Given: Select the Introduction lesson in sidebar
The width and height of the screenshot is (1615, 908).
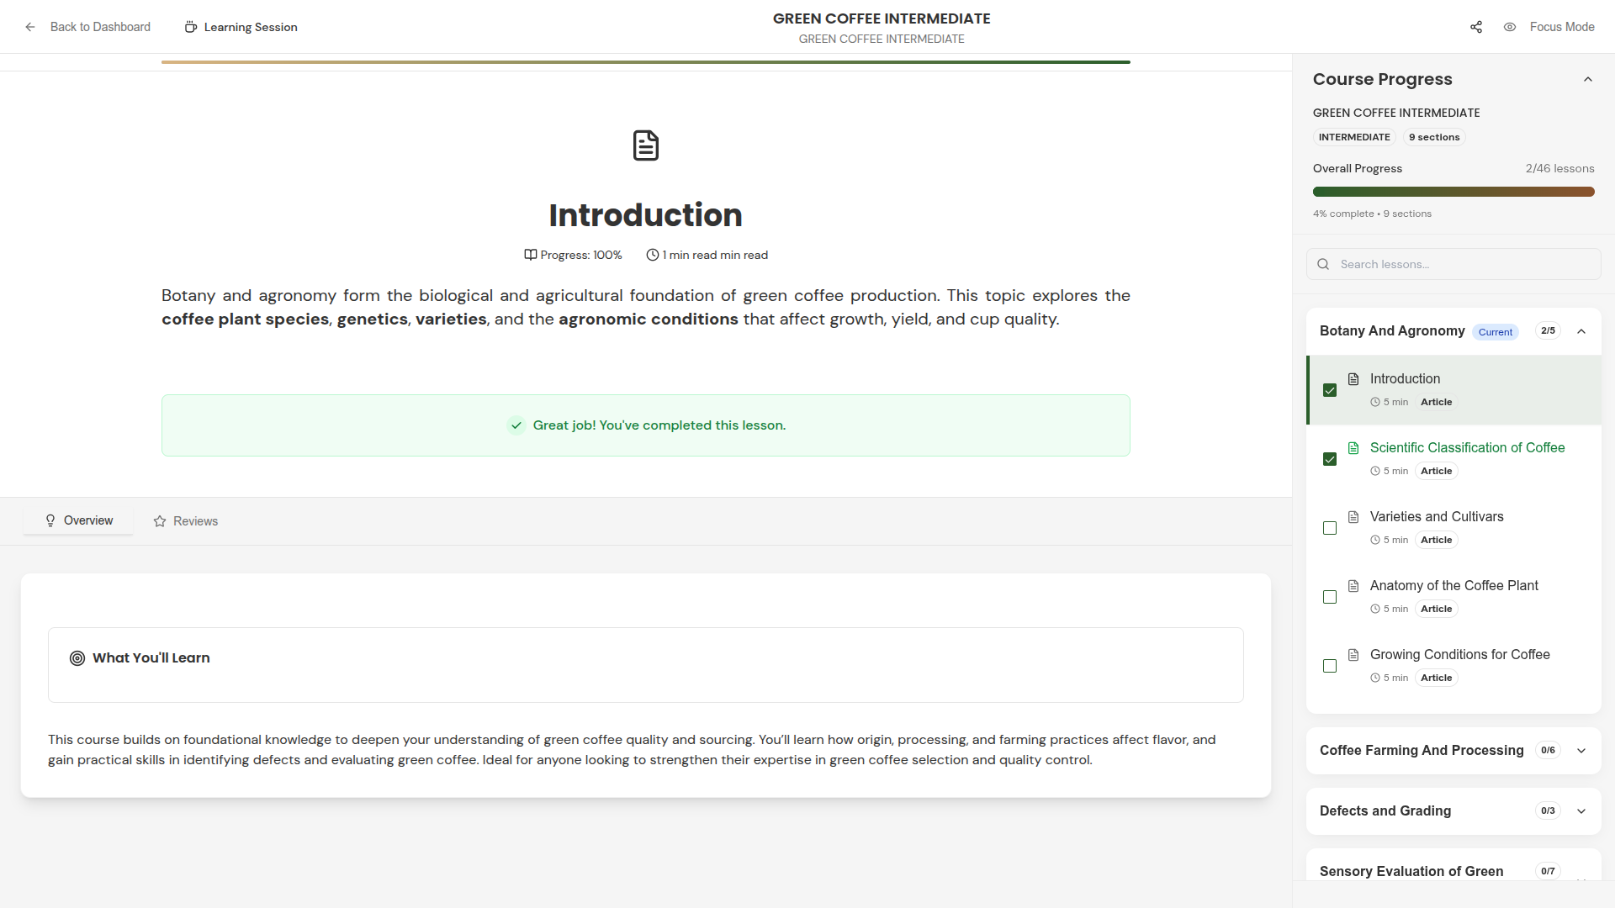Looking at the screenshot, I should click(1454, 390).
